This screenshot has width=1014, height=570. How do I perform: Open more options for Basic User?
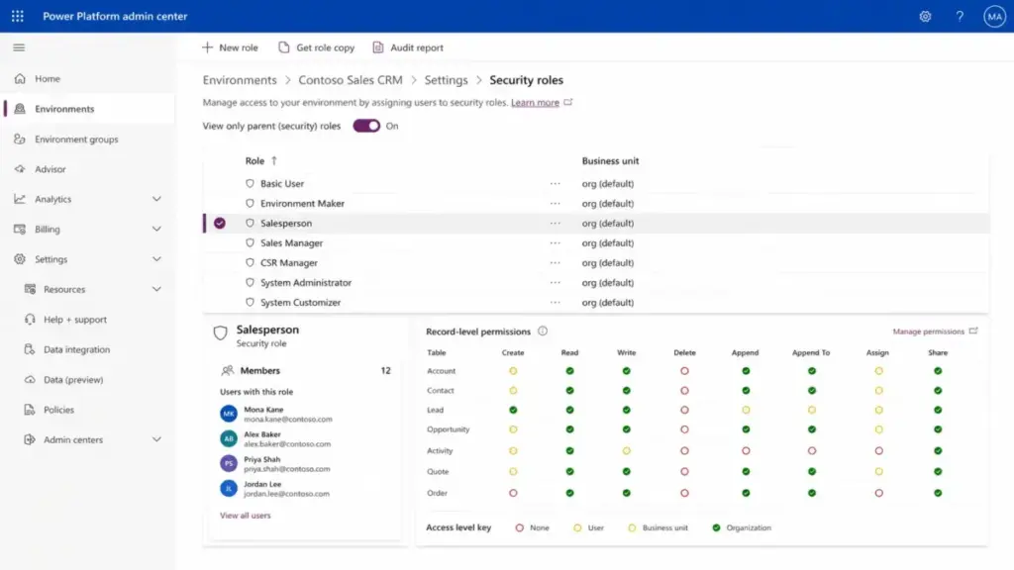pyautogui.click(x=555, y=183)
